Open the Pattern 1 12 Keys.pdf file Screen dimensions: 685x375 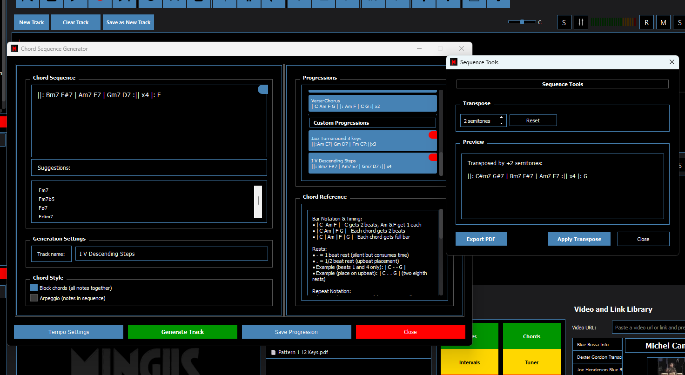tap(302, 352)
